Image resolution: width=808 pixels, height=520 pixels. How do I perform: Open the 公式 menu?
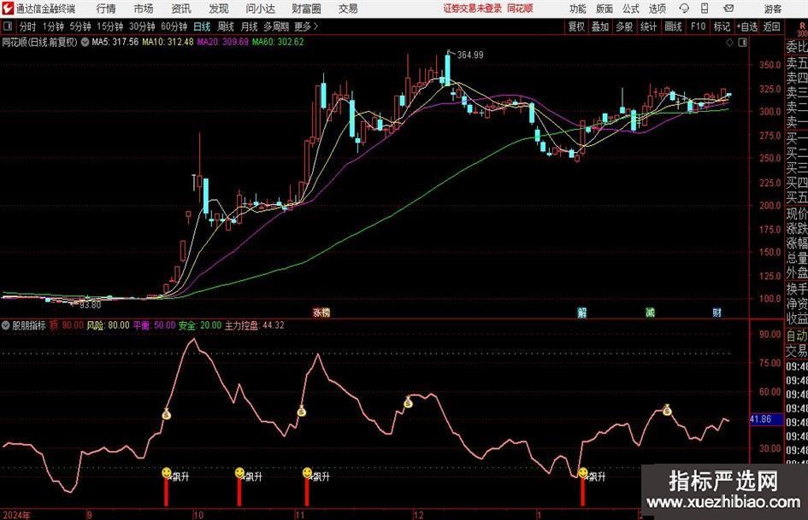coord(631,9)
